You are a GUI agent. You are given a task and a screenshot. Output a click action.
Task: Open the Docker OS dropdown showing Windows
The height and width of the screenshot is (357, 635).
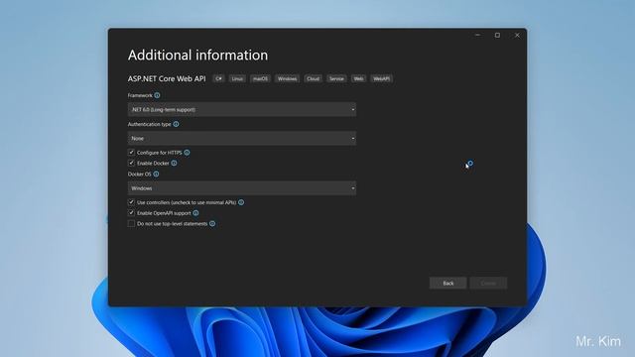[x=242, y=188]
